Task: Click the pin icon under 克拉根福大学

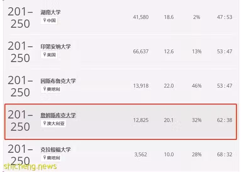Action: pos(45,158)
